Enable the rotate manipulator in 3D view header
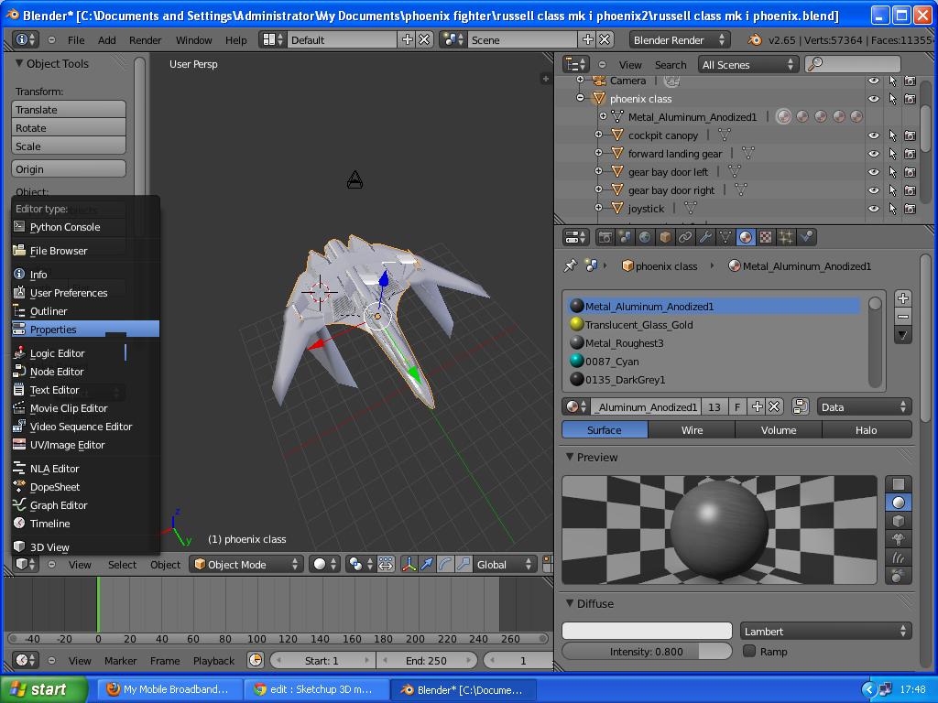This screenshot has width=938, height=703. pos(443,564)
